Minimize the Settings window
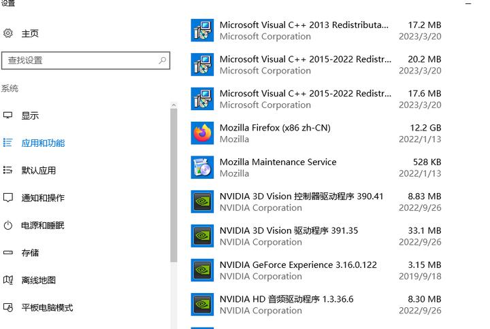 468,3
